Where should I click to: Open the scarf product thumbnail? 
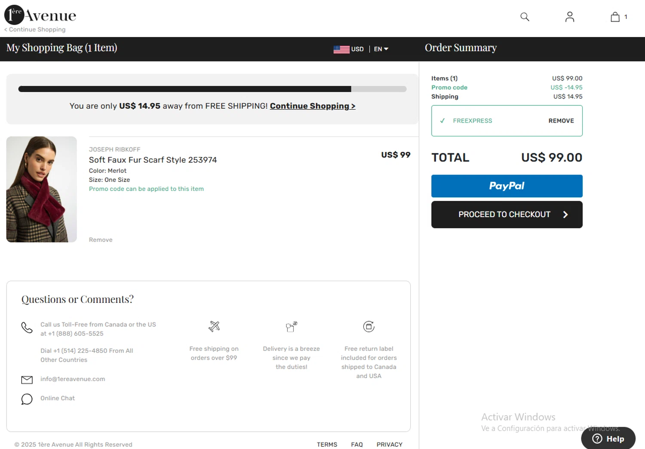point(41,189)
